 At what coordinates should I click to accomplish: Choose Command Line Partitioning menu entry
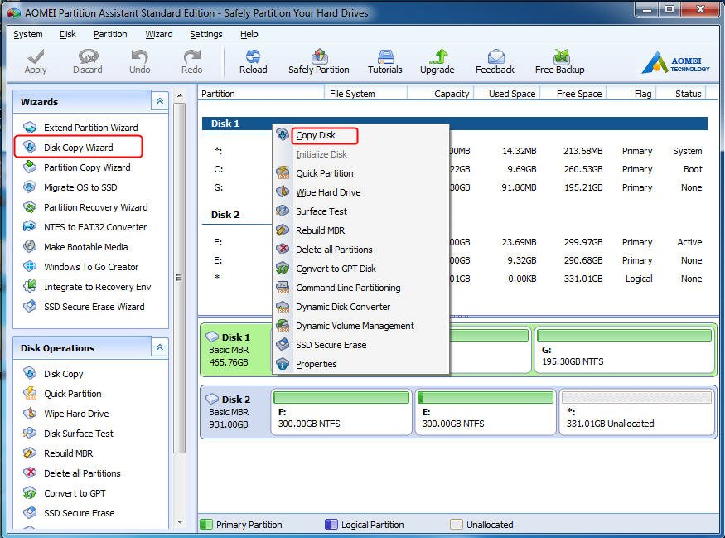[x=360, y=288]
